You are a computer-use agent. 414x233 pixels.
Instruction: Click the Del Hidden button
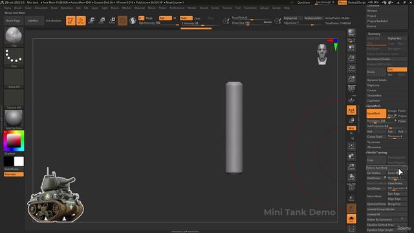coord(376,173)
